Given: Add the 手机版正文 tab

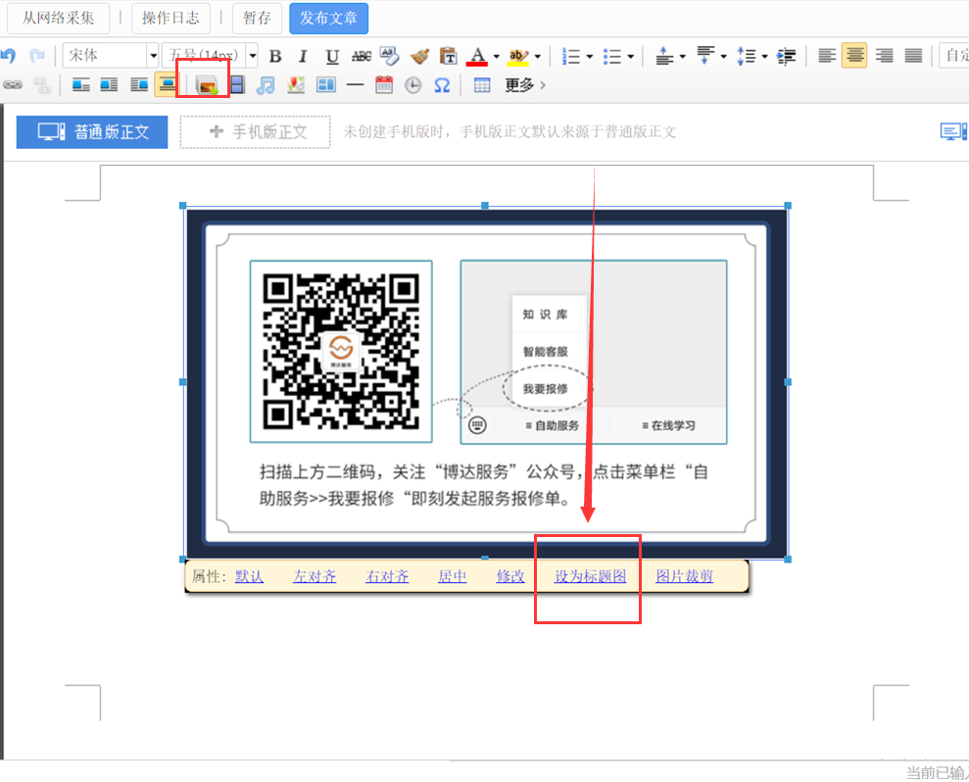Looking at the screenshot, I should click(255, 131).
